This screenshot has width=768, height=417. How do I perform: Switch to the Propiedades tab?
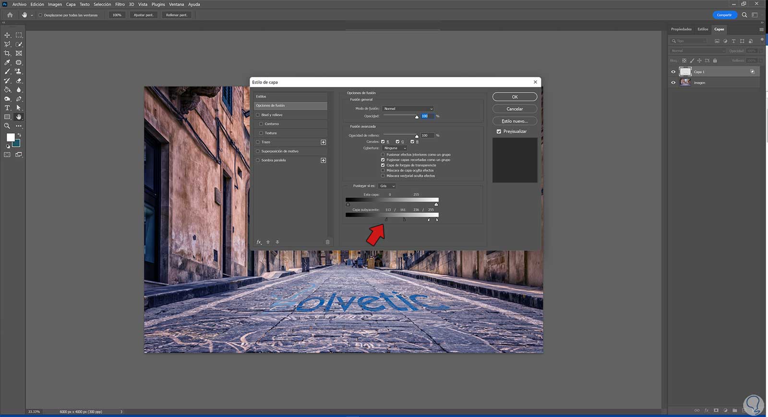coord(681,29)
